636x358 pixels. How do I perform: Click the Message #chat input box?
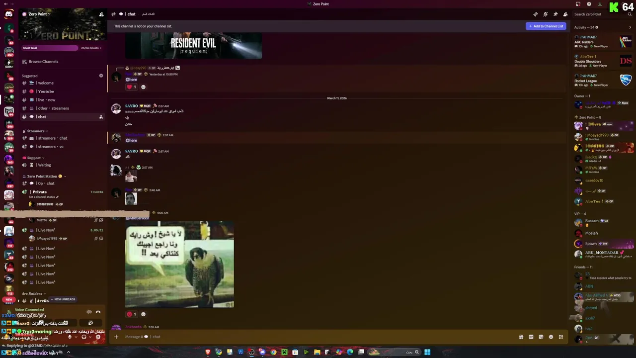point(318,337)
